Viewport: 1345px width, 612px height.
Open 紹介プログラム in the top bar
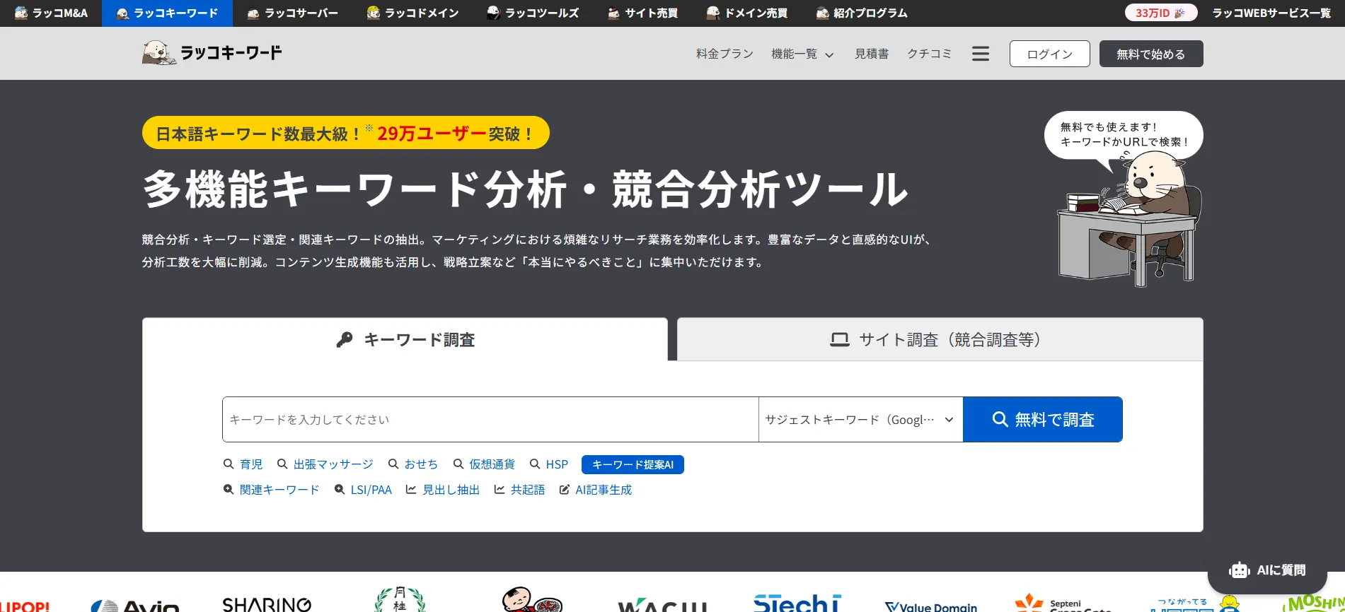point(861,13)
